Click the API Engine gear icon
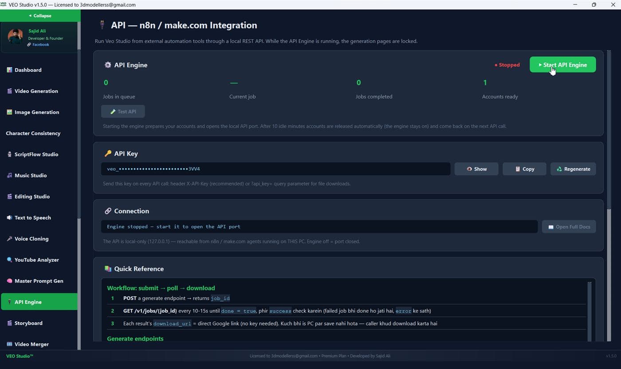 pos(108,65)
